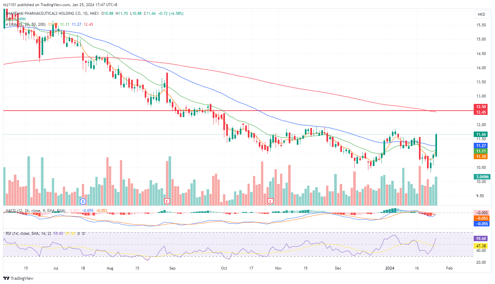The width and height of the screenshot is (495, 284).
Task: Click the 'Feb' label on the time axis
Action: 449,268
